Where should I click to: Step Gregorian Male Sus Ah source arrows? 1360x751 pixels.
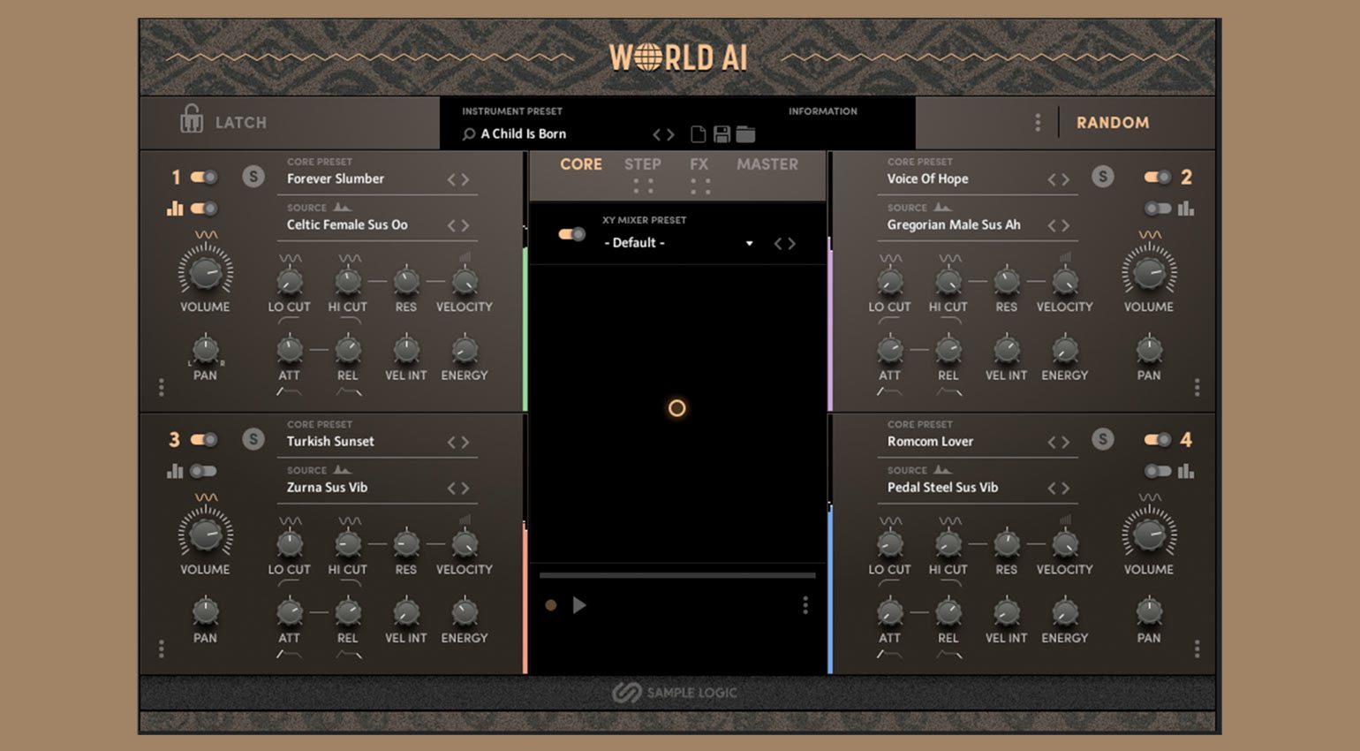tap(1058, 225)
